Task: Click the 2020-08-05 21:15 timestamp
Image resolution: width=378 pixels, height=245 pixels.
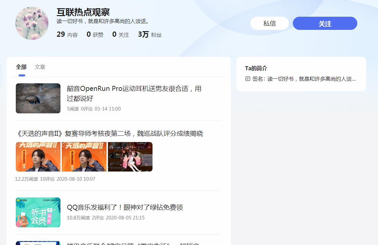Action: tap(125, 217)
